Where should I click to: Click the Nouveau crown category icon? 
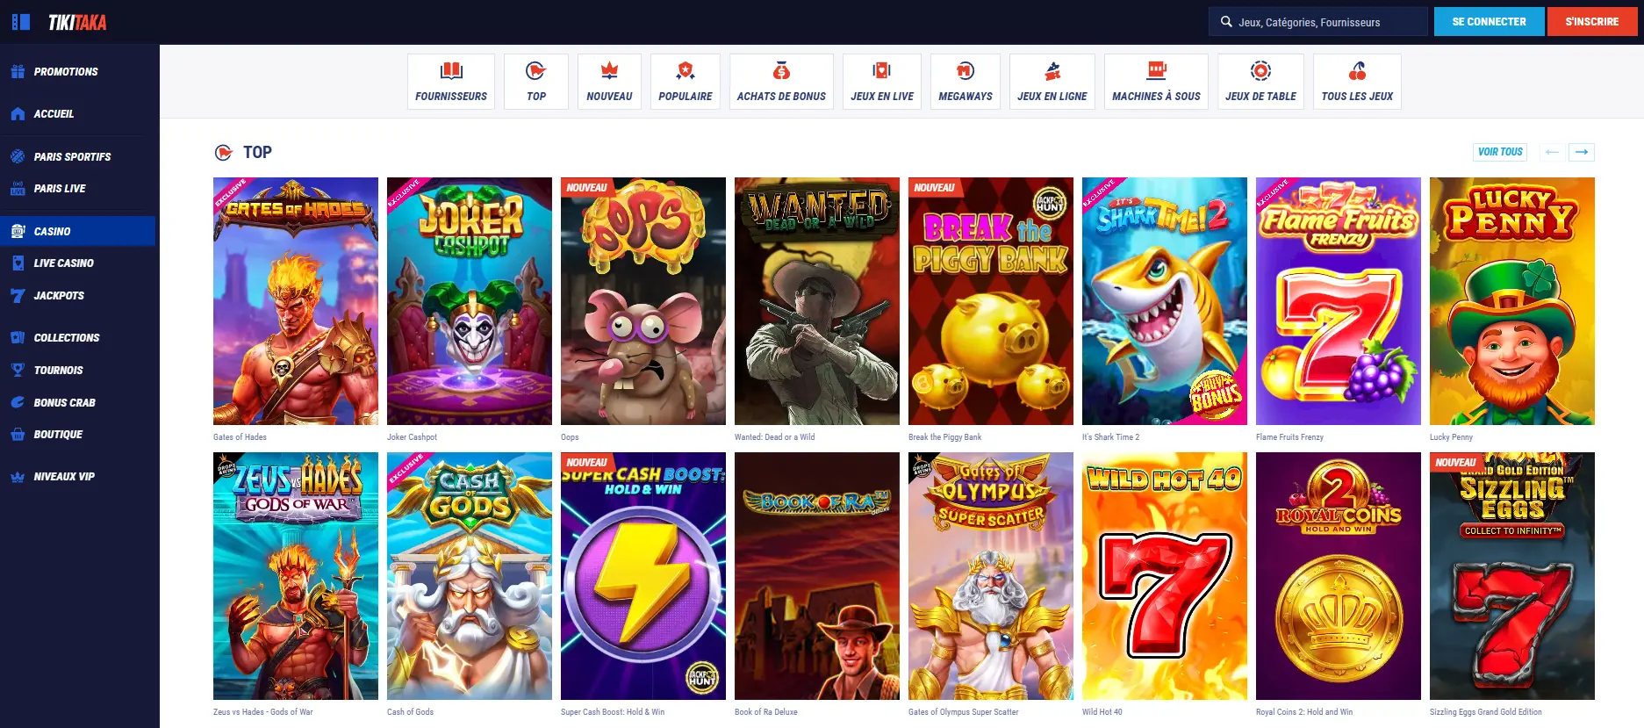pyautogui.click(x=609, y=70)
